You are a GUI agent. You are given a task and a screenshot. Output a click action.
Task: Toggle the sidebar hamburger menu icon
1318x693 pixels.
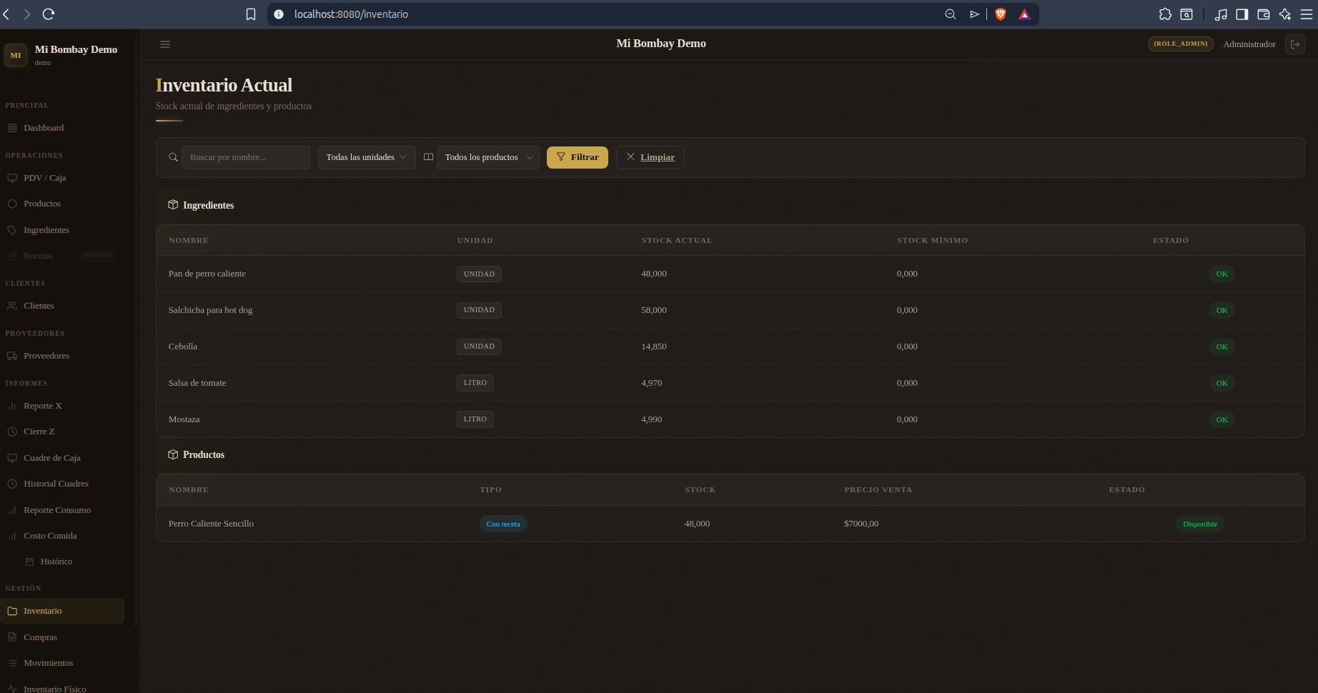[165, 44]
